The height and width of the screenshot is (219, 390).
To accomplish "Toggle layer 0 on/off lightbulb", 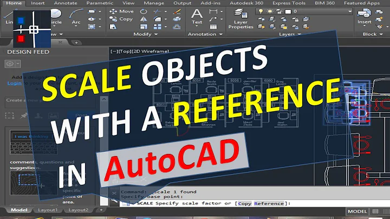I will 261,11.
